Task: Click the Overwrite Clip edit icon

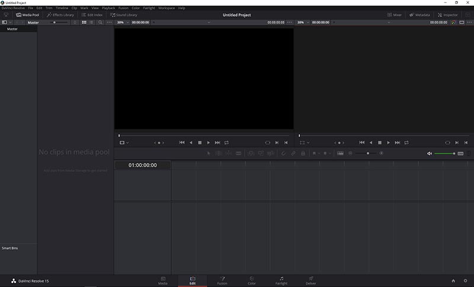Action: (261, 154)
